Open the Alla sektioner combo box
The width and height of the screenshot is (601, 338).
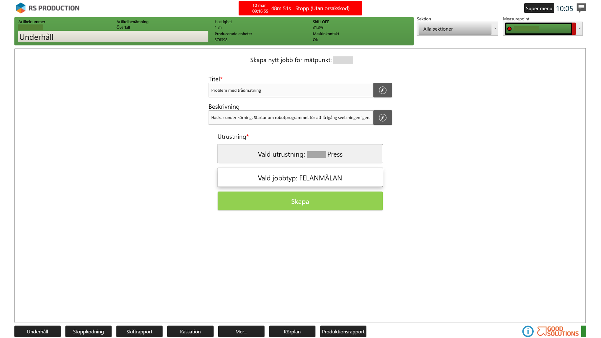455,29
